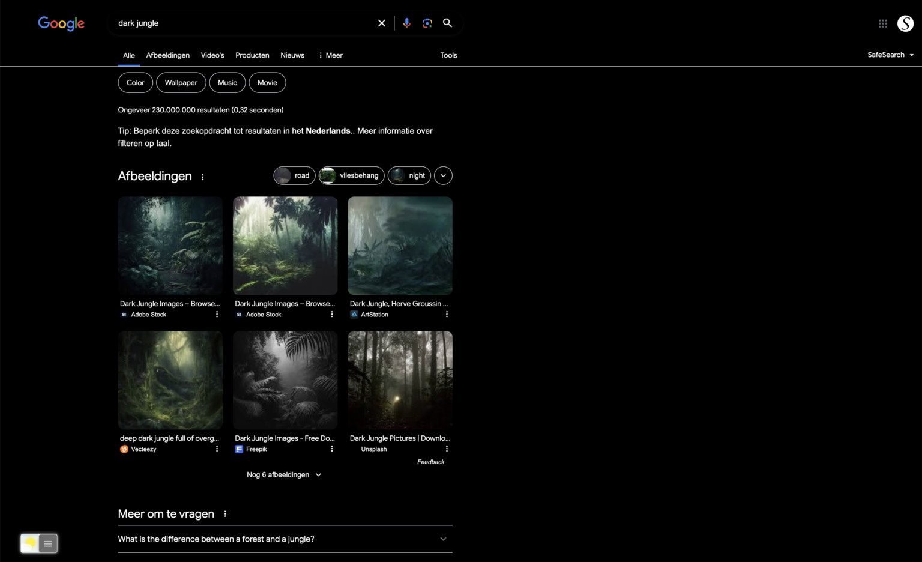Expand the forest versus jungle question

[x=443, y=539]
